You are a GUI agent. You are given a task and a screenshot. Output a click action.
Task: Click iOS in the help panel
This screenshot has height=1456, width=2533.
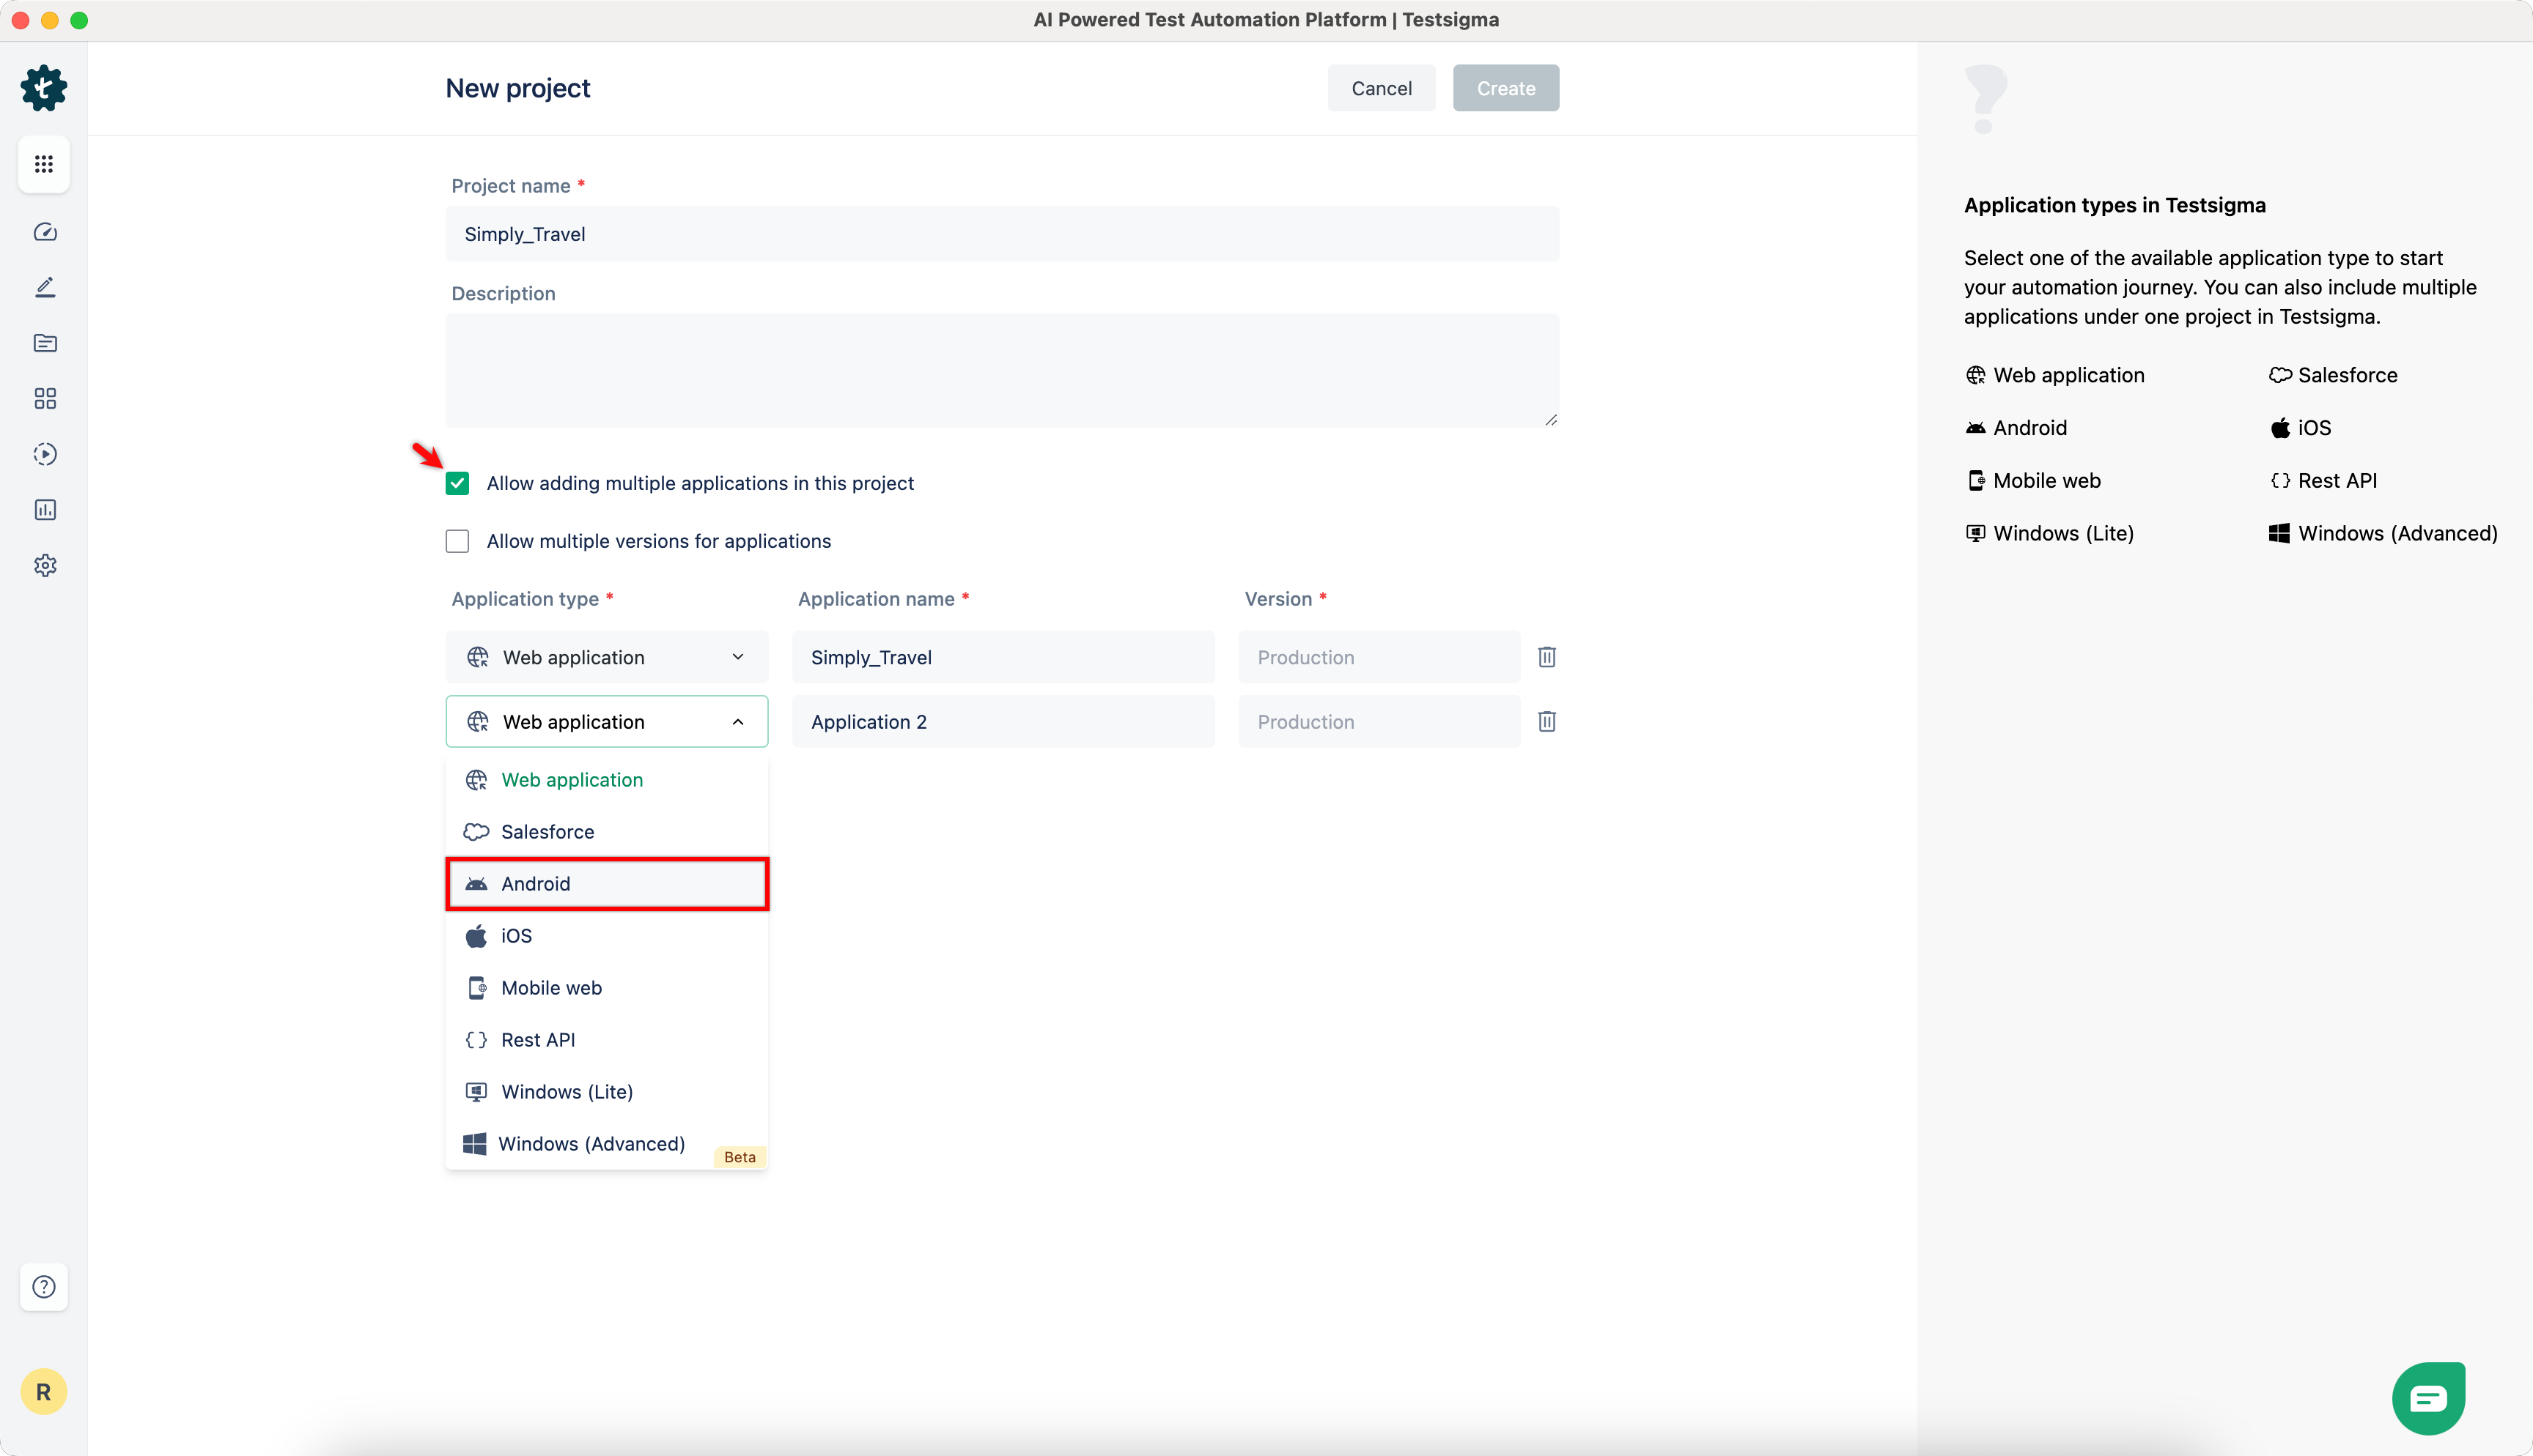[x=2300, y=428]
